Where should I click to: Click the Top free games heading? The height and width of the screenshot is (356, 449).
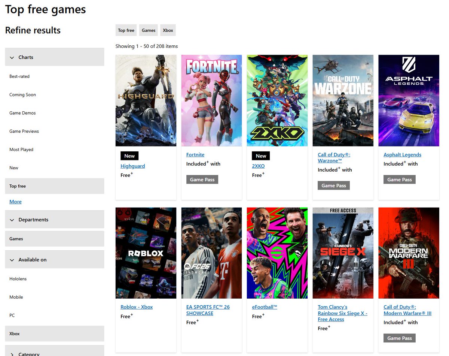(x=45, y=9)
